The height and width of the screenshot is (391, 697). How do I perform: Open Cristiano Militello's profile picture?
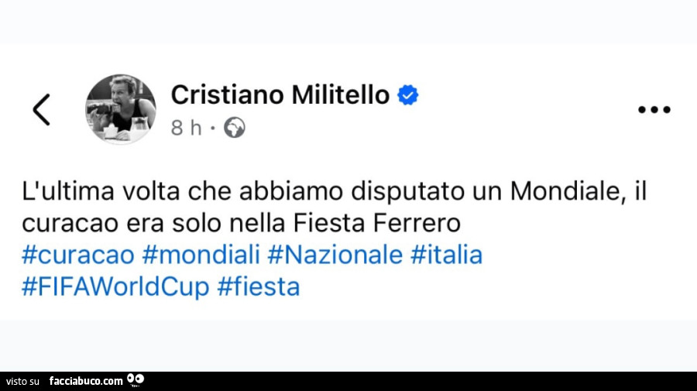120,108
